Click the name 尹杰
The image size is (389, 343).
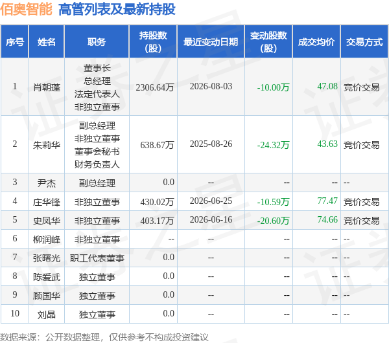click(x=47, y=183)
